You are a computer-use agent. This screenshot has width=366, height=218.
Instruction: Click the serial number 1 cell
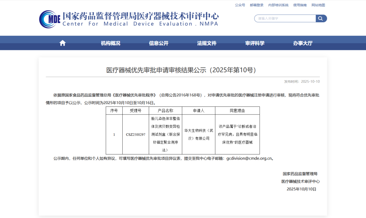pyautogui.click(x=114, y=135)
